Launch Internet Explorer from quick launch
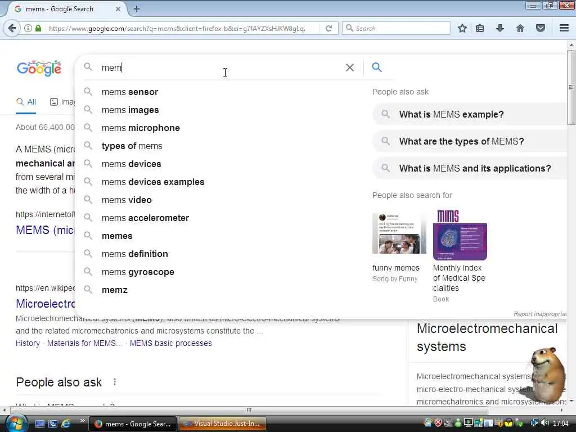The image size is (576, 432). click(66, 424)
